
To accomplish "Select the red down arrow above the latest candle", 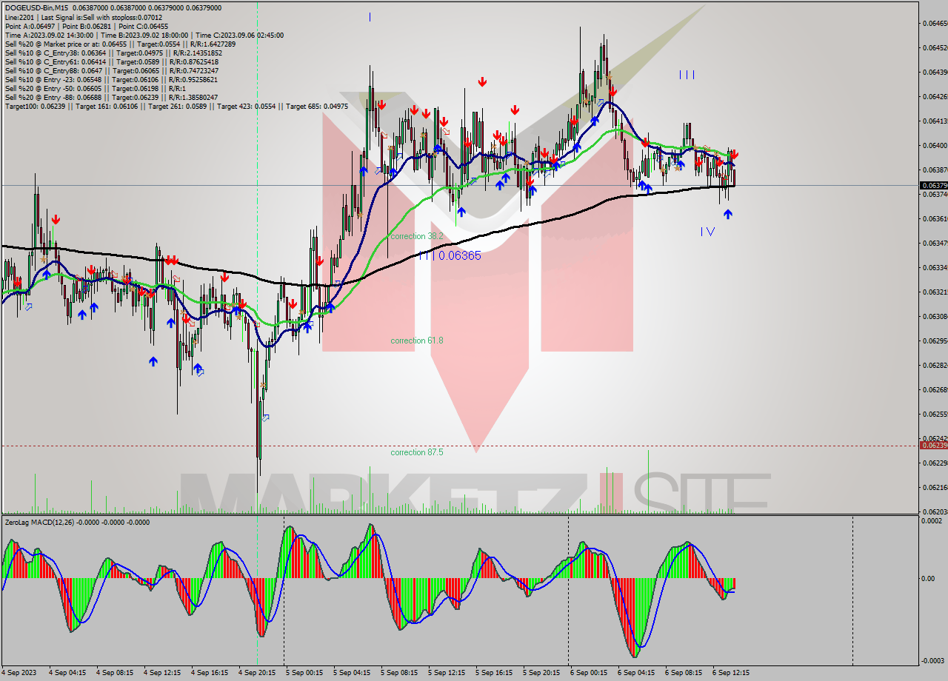I will tap(734, 155).
